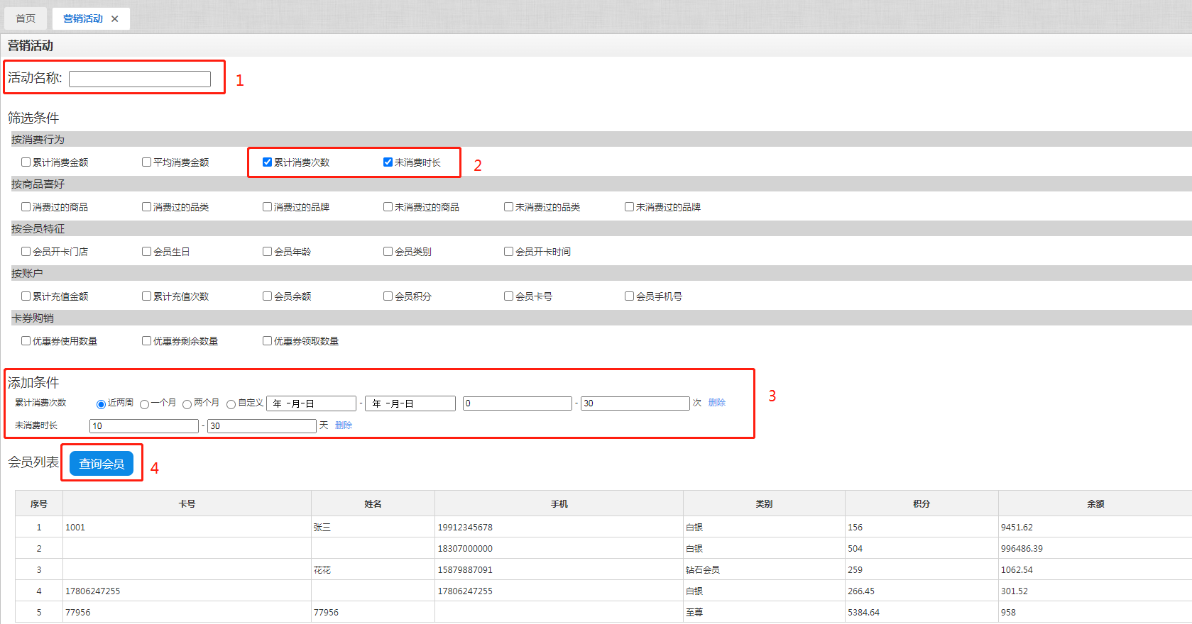Open the custom end date field
Viewport: 1192px width, 624px height.
[410, 403]
